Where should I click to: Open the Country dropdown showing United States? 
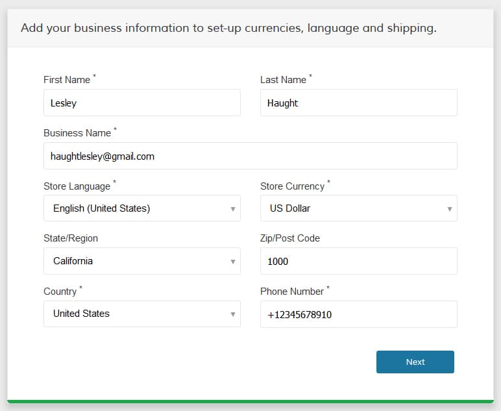click(142, 314)
